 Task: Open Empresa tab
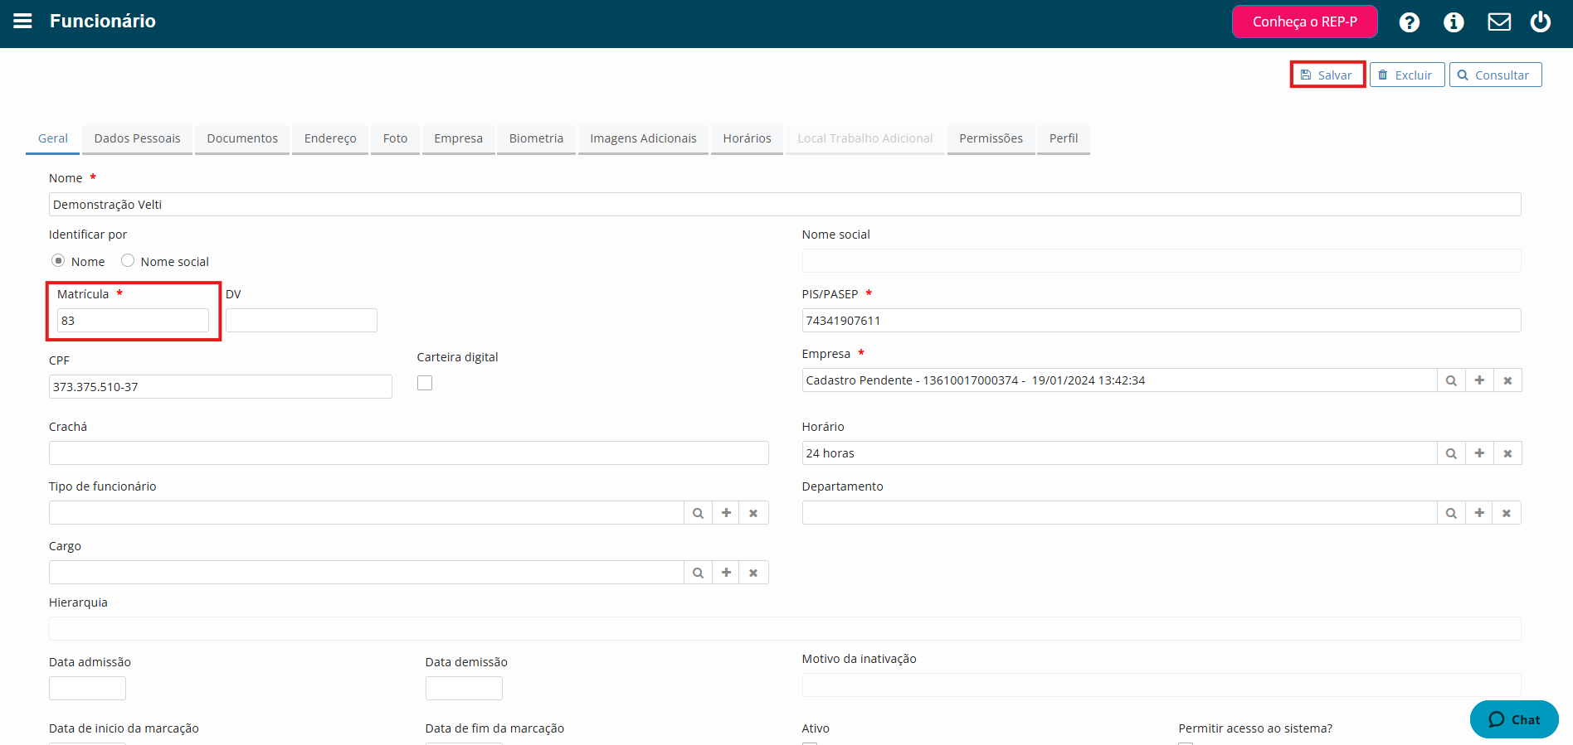point(458,138)
